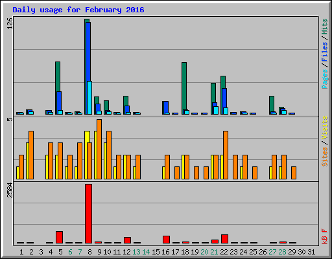Click the day '3' axis label
This screenshot has height=259, width=332.
click(x=41, y=252)
